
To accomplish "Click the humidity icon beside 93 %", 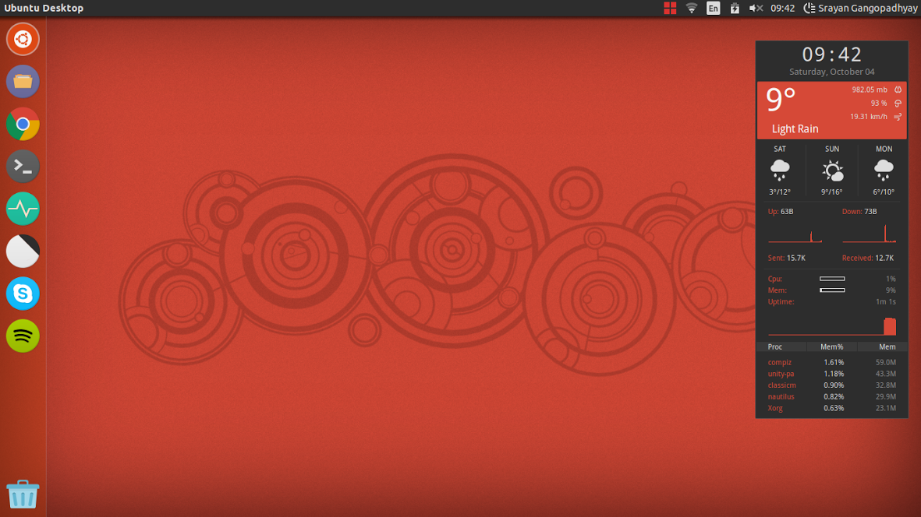I will 898,103.
